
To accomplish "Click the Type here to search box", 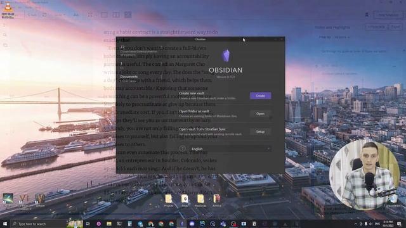I will point(39,224).
